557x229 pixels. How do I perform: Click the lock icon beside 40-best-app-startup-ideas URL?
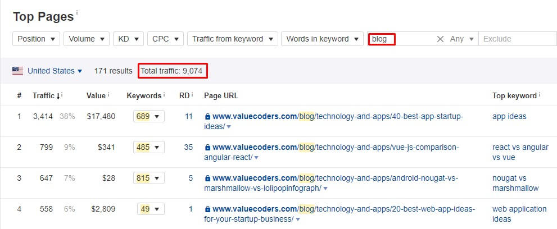pos(208,116)
